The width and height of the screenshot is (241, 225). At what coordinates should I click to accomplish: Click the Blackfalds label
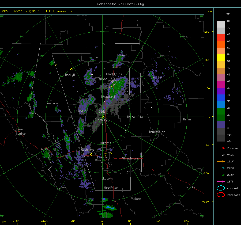click(114, 74)
